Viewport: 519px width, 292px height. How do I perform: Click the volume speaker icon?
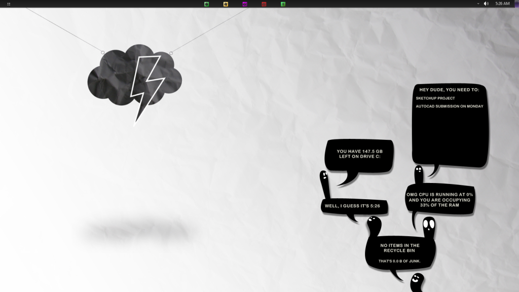pyautogui.click(x=486, y=4)
